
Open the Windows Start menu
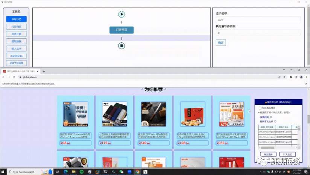(x=3, y=172)
